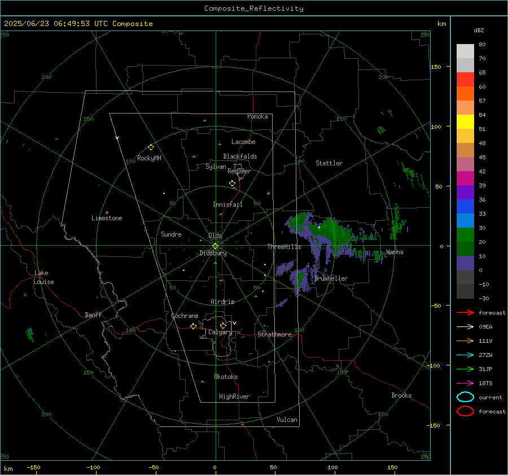This screenshot has height=475, width=508.
Task: Click the current legend label
Action: pos(491,397)
